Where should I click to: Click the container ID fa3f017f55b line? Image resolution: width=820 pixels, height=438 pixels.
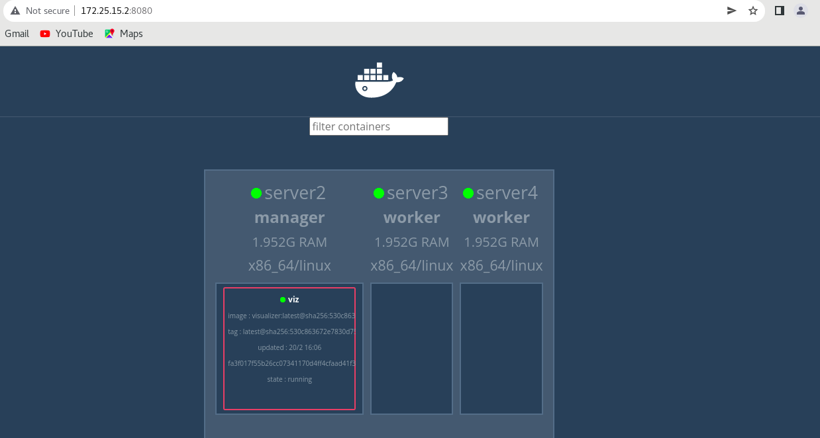pos(291,363)
